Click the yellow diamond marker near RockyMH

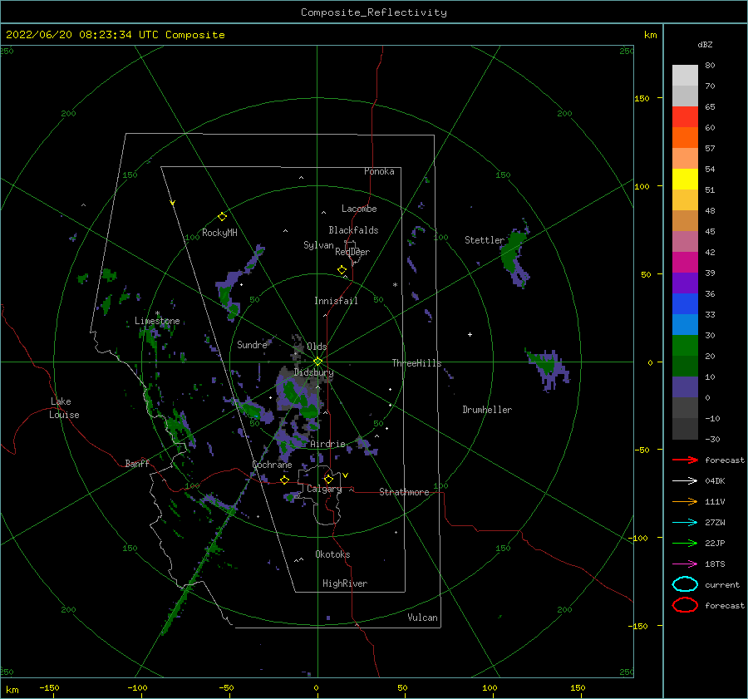pos(222,217)
